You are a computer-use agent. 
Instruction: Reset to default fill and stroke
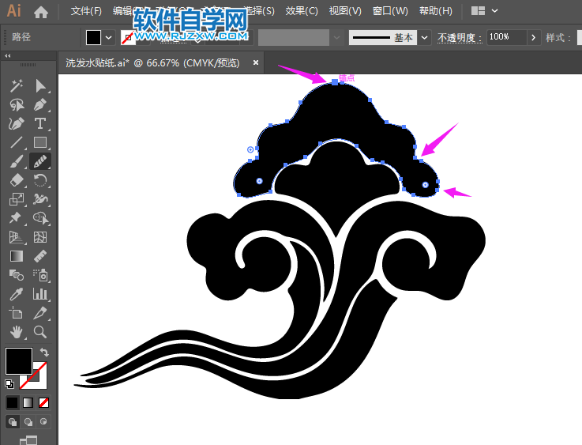(9, 383)
